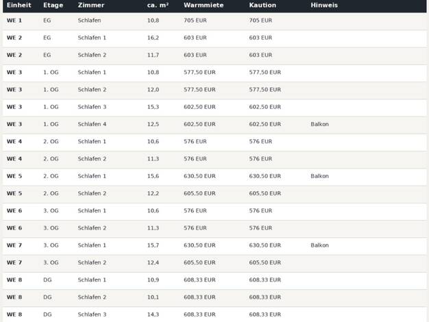Click Kaution '608,33 EUR' in the 14,3 row
Screen dimensions: 429x322
265,314
